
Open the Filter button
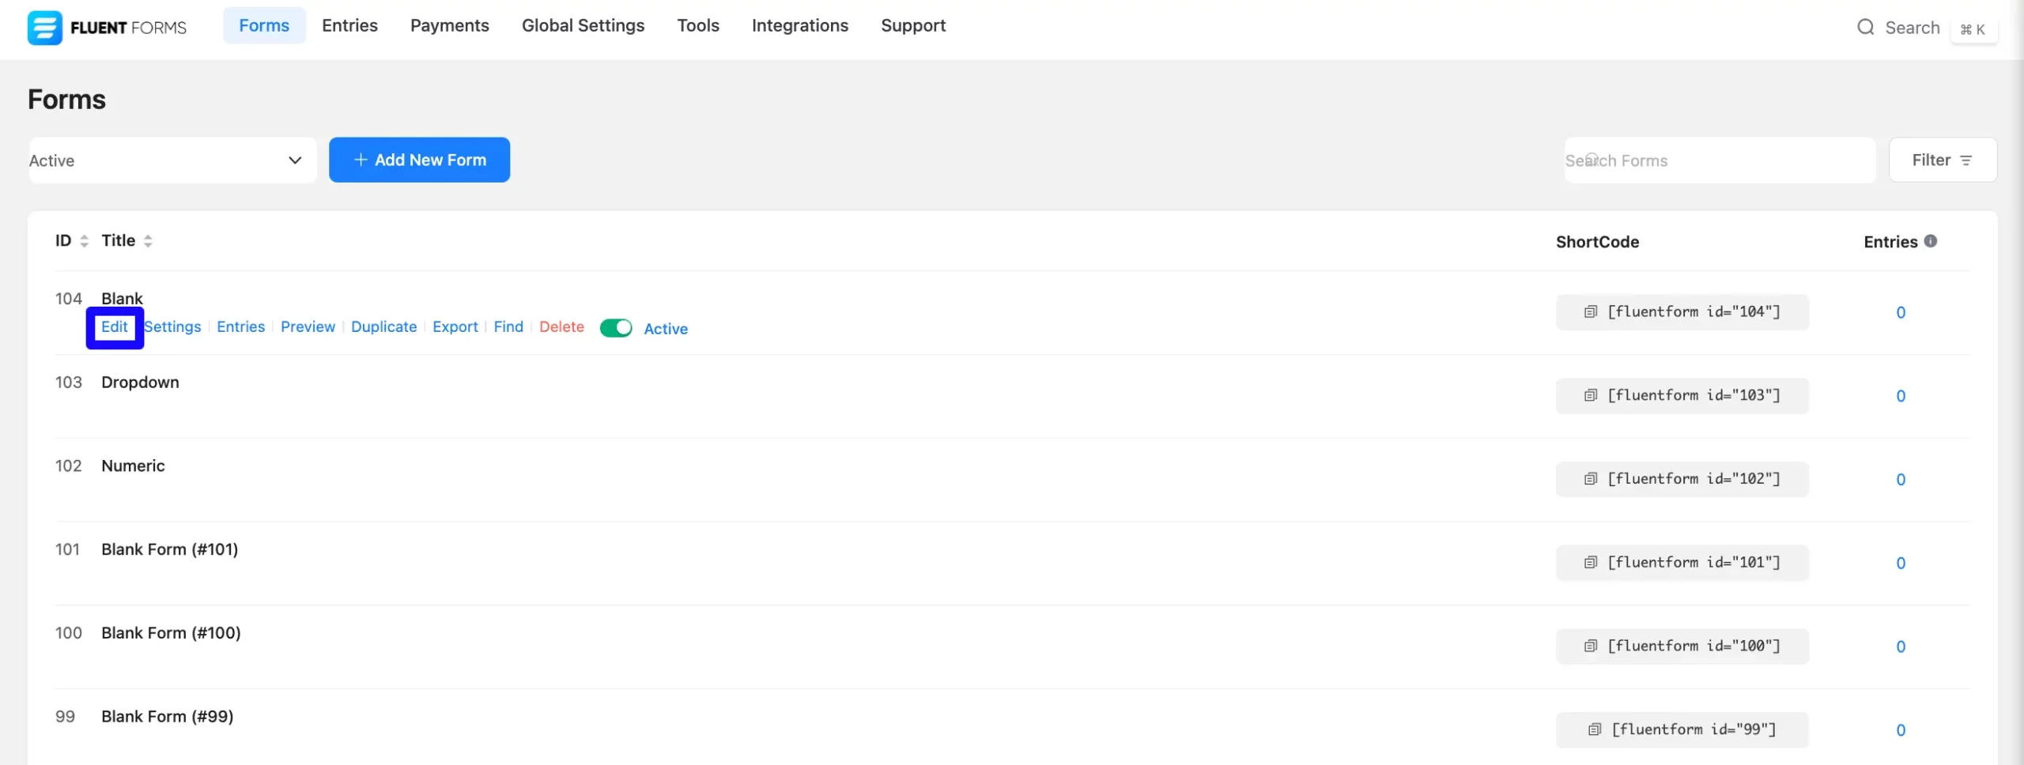[1942, 160]
